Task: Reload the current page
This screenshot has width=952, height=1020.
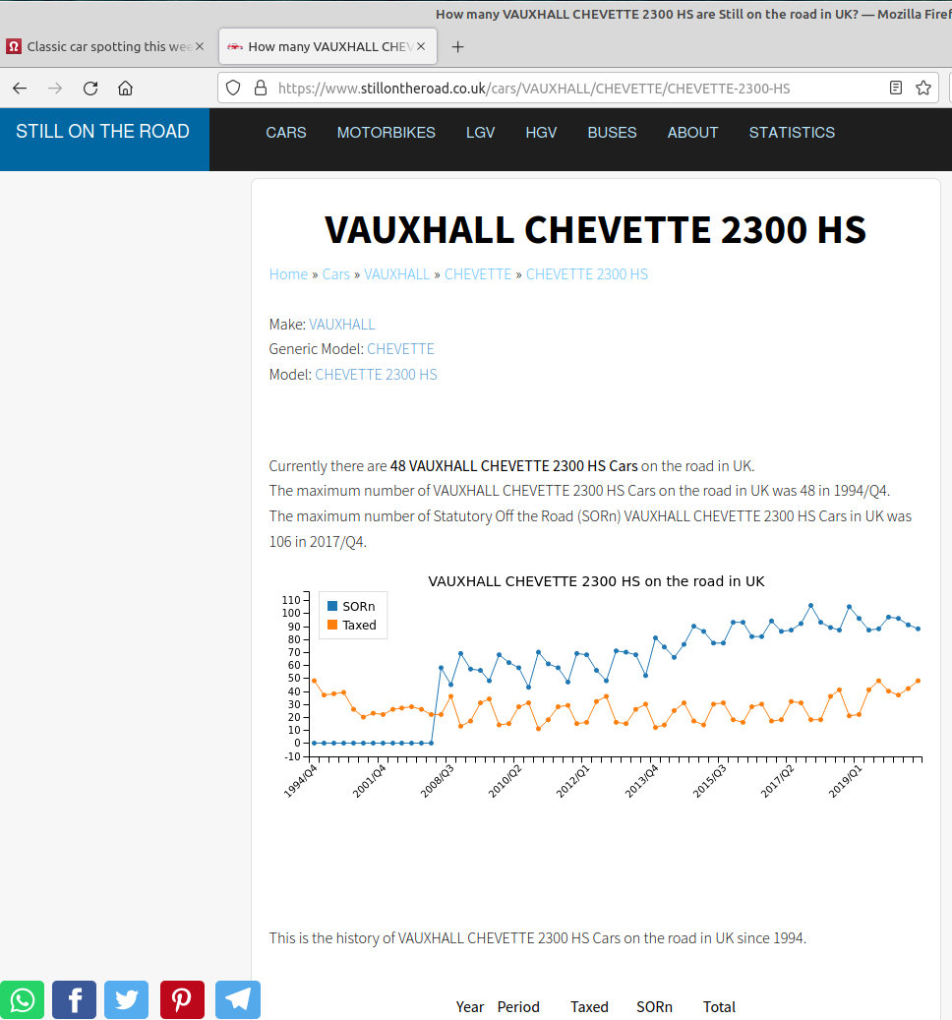Action: (90, 88)
